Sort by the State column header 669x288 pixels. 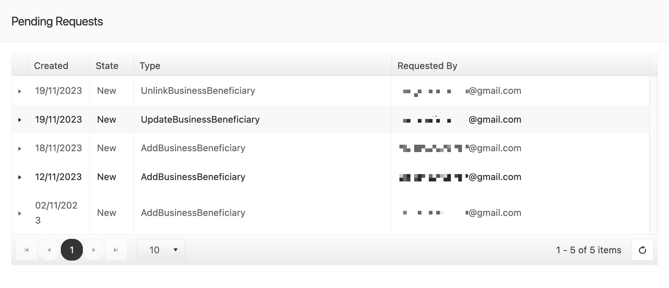pos(107,66)
